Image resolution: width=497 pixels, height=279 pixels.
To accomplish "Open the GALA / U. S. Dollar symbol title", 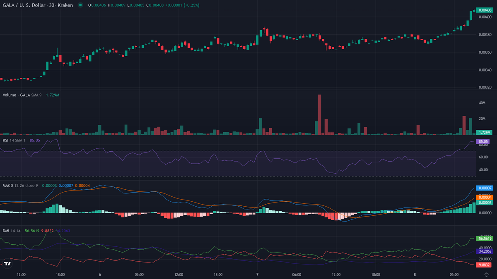I will (38, 5).
